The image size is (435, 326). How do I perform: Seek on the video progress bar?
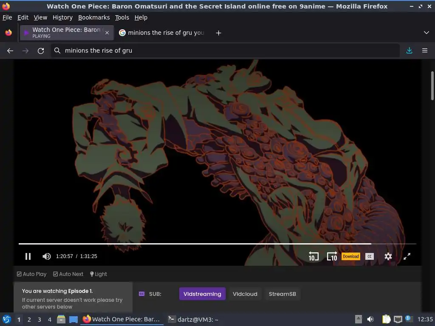[217, 244]
